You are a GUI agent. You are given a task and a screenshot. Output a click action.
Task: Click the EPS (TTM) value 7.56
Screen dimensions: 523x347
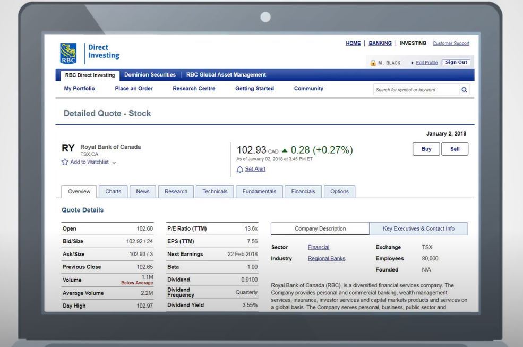[253, 241]
